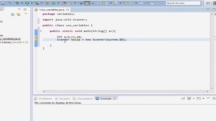Select JRE Library [JavaSE-1.7] tree item
The height and width of the screenshot is (121, 216).
tap(14, 42)
